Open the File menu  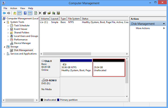5,8
